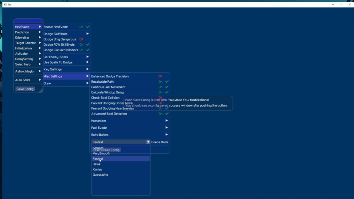Open the Evade Mode dropdown arrow
This screenshot has width=354, height=199.
click(148, 142)
